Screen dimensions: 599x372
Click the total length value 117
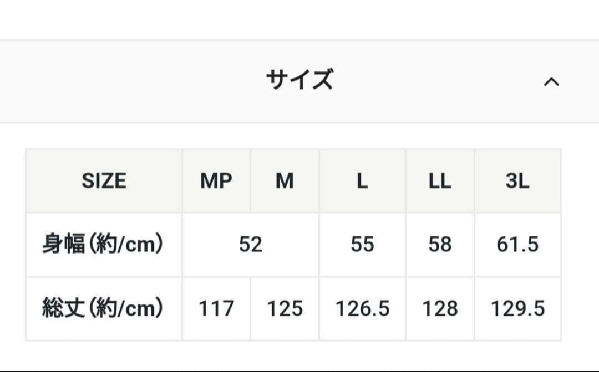coord(216,308)
